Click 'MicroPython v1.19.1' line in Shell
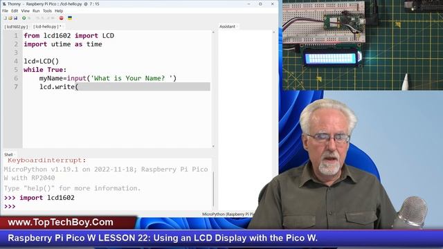The height and width of the screenshot is (249, 443). pos(106,169)
